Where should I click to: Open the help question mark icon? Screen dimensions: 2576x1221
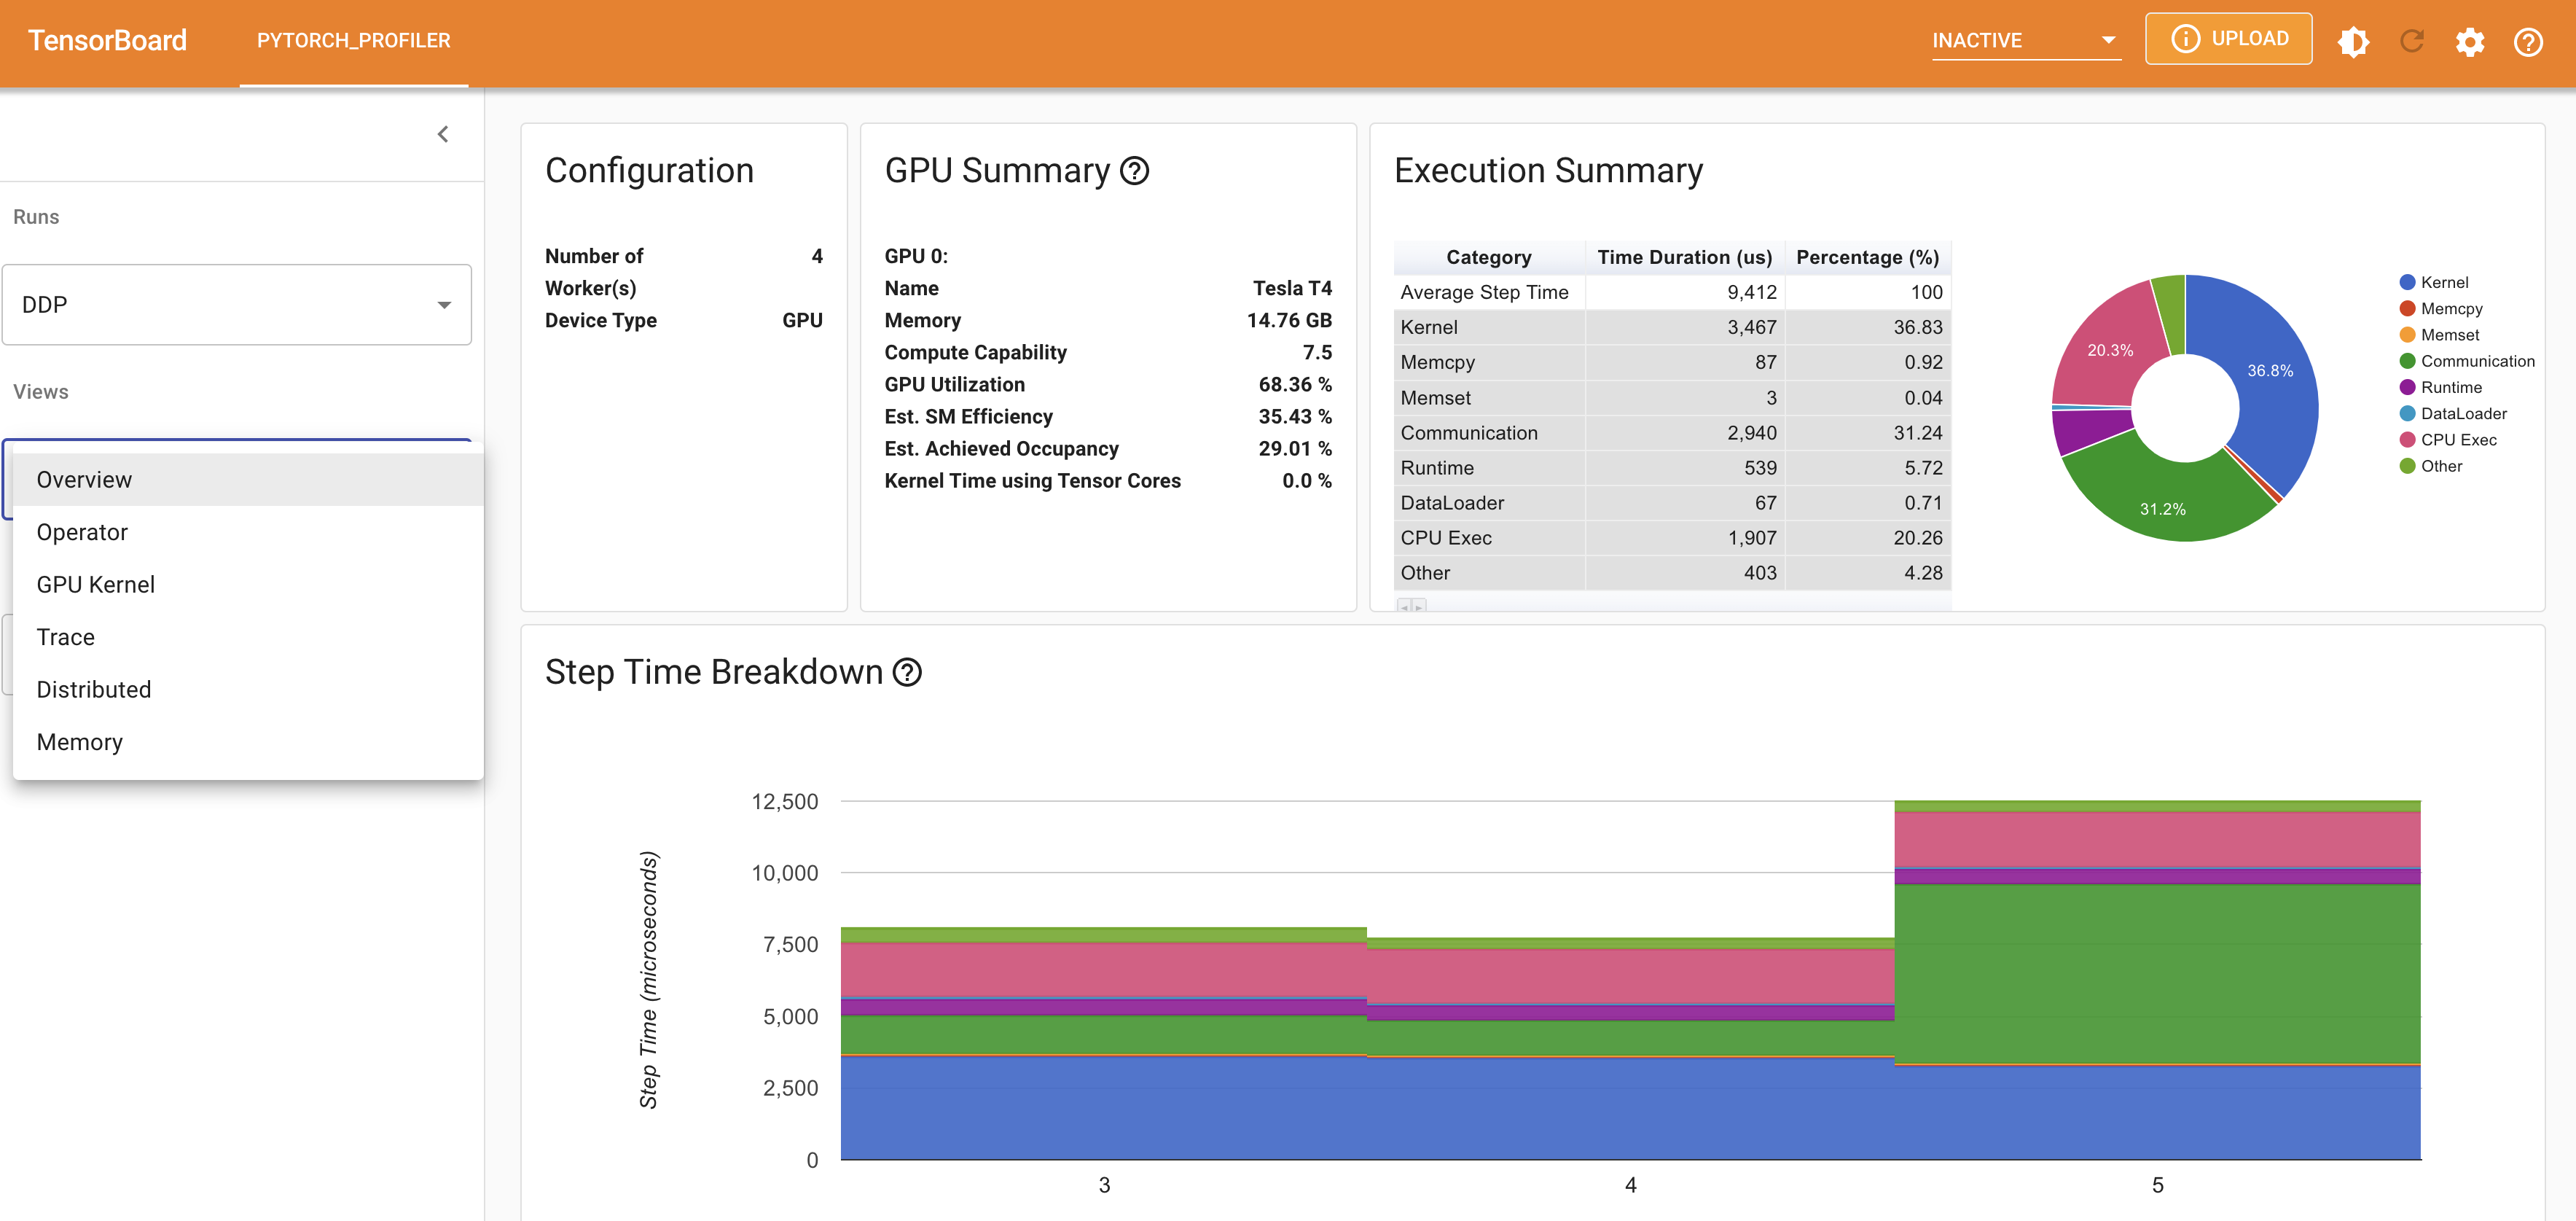click(x=2528, y=41)
